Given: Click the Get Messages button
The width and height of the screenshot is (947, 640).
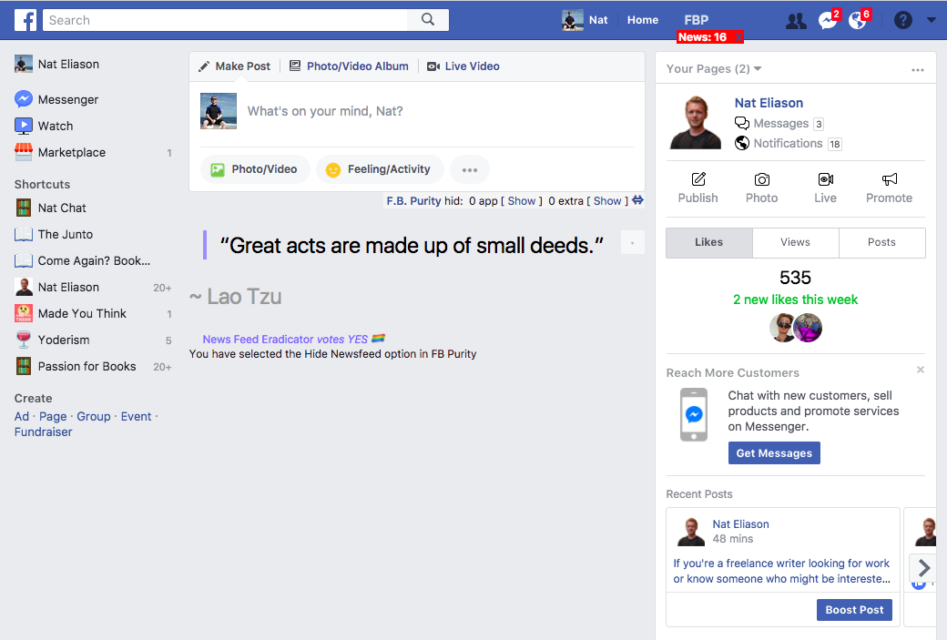Looking at the screenshot, I should click(x=774, y=452).
